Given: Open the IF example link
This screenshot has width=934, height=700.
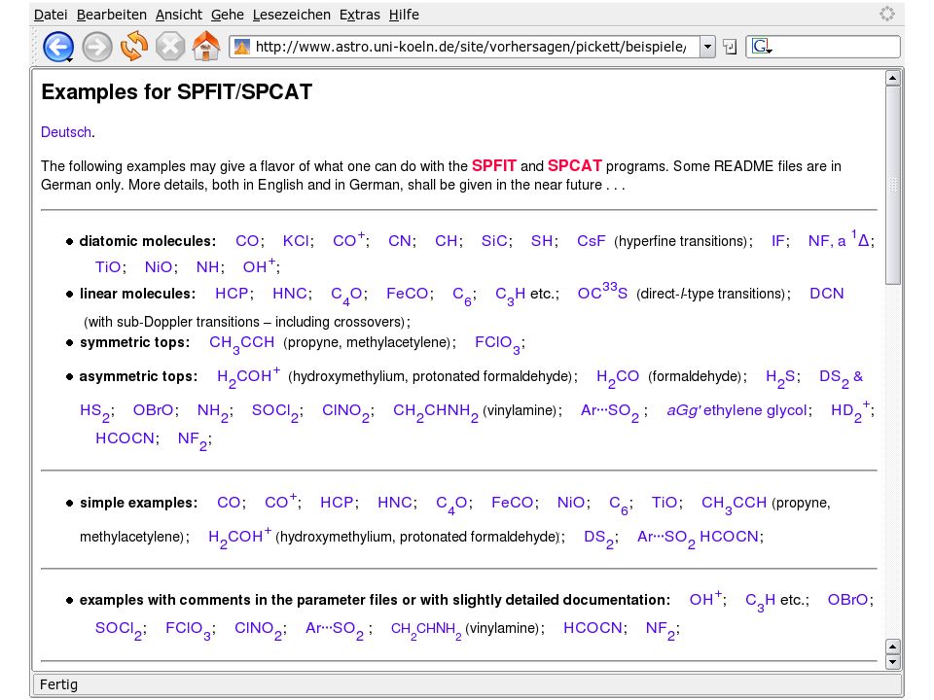Looking at the screenshot, I should tap(778, 241).
